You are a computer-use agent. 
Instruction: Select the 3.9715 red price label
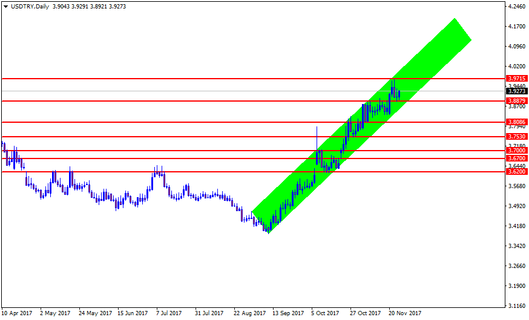(x=516, y=79)
